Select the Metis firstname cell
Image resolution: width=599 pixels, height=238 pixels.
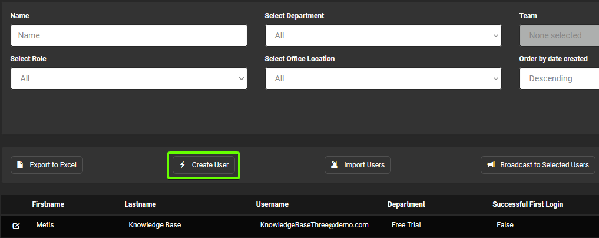pyautogui.click(x=45, y=225)
